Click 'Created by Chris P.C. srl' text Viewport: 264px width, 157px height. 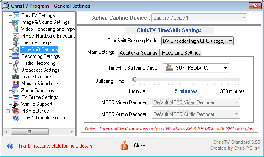pos(235,148)
